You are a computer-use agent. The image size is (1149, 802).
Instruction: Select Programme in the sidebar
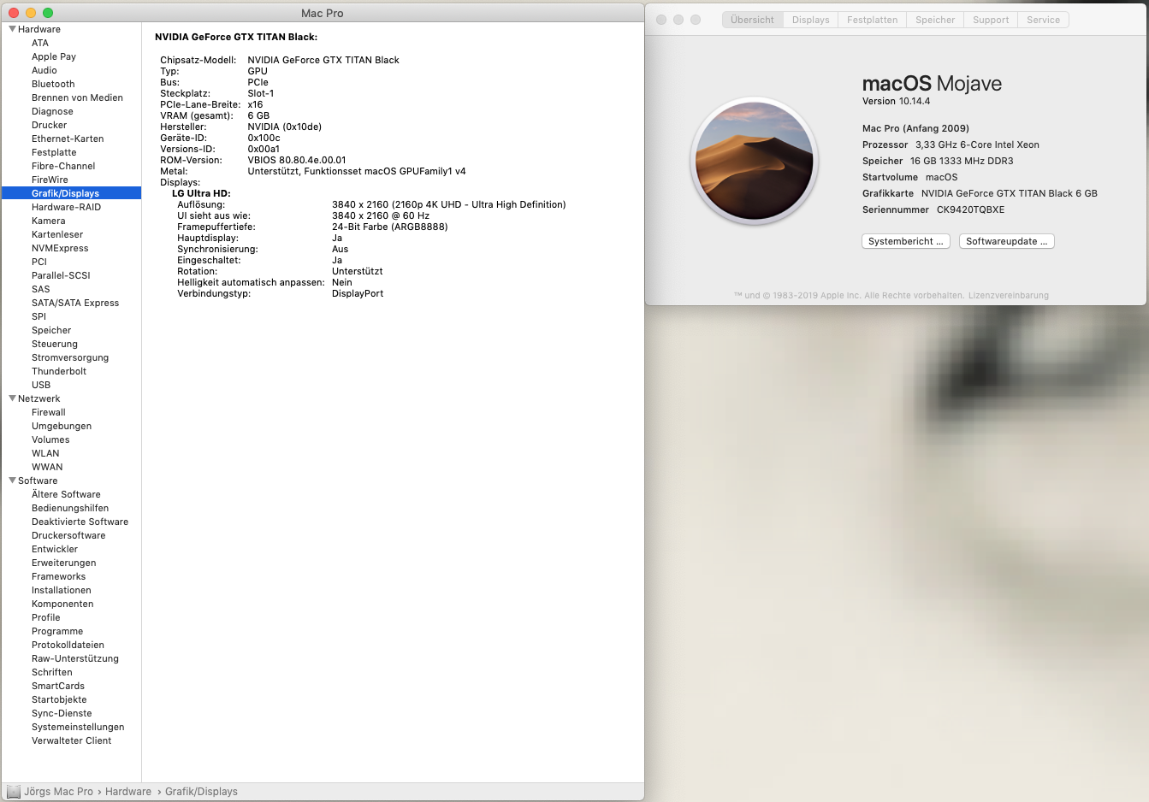(57, 631)
